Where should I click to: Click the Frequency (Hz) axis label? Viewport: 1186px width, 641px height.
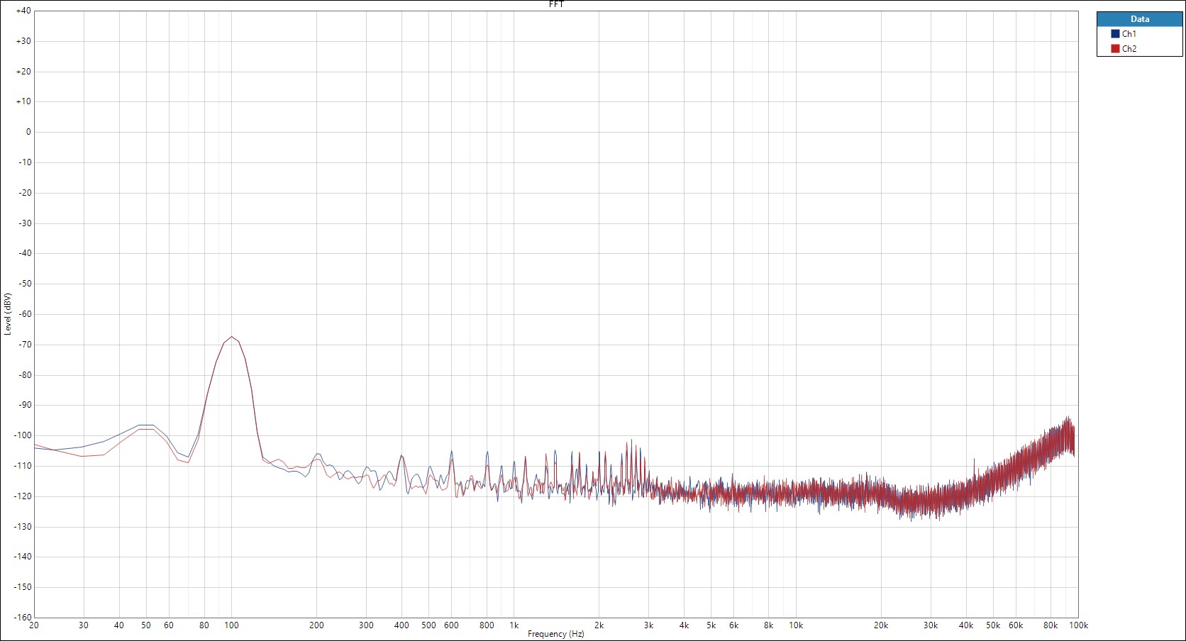pyautogui.click(x=556, y=634)
